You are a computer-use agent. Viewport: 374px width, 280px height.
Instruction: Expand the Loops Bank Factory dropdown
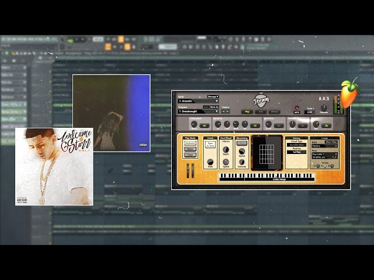324,146
